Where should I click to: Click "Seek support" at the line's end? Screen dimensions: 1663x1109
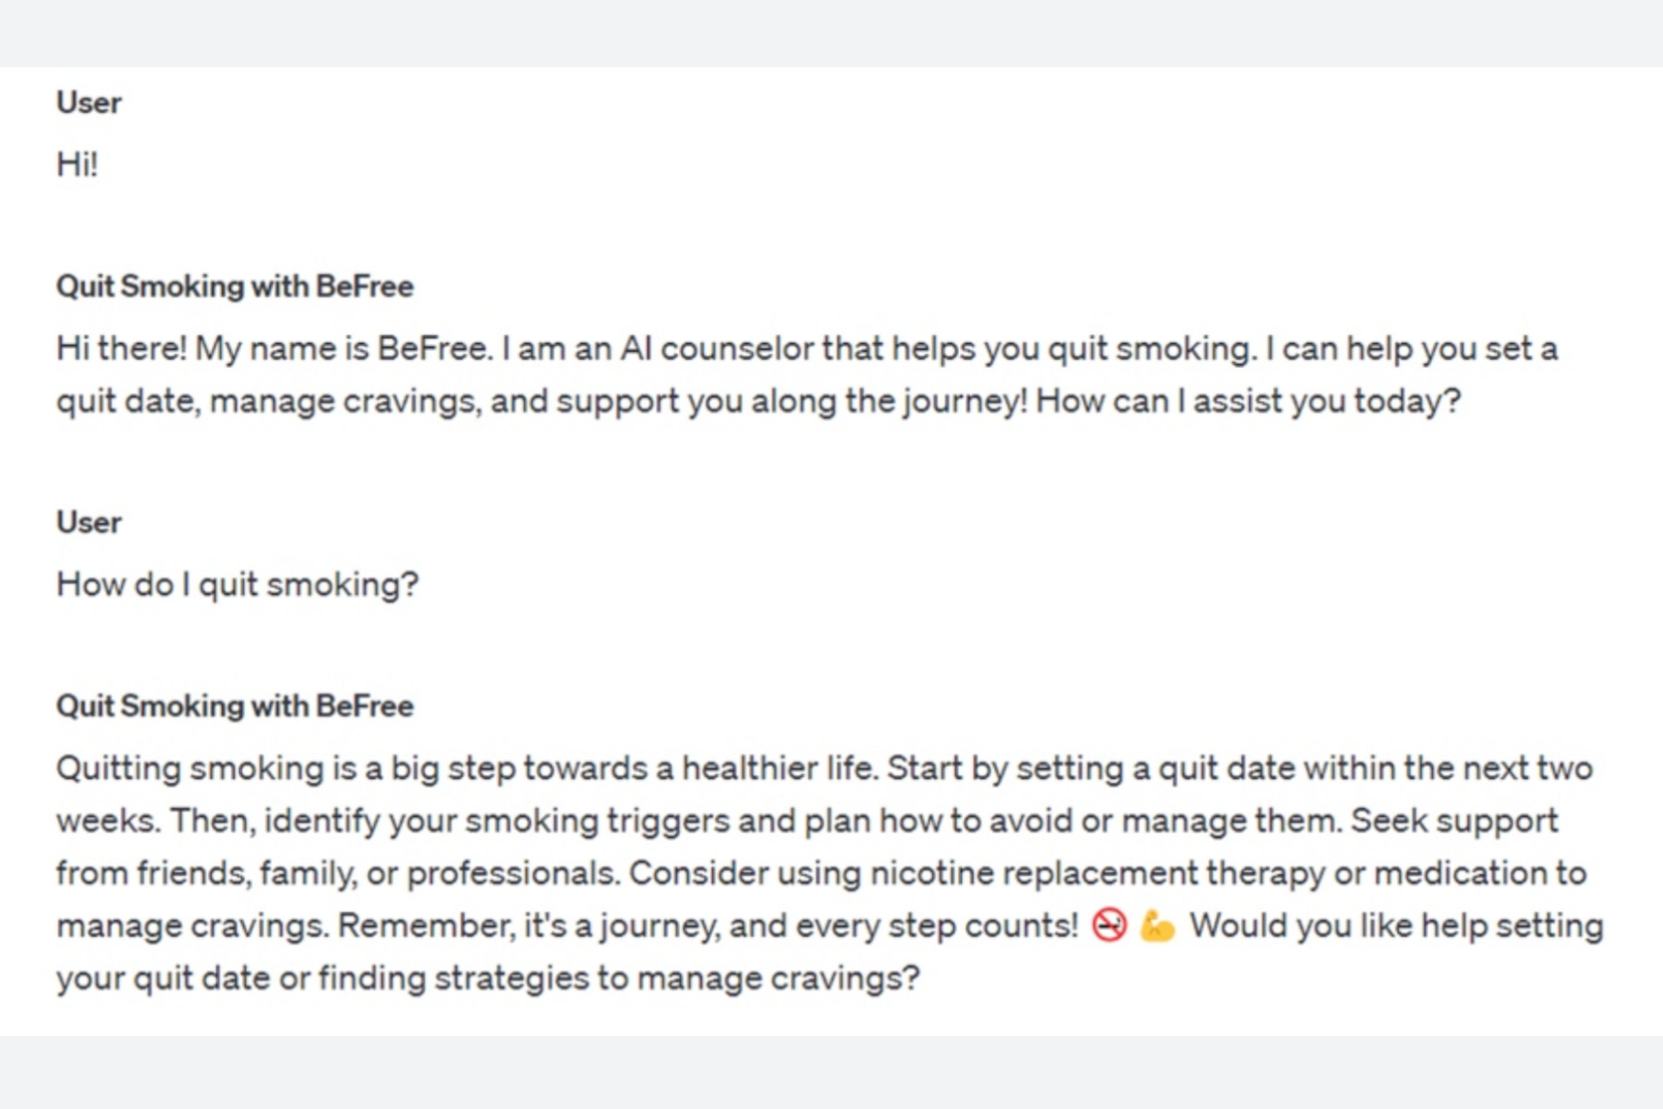pos(1454,821)
